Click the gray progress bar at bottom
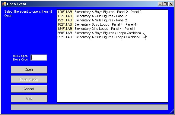175x115 pixels. point(89,107)
